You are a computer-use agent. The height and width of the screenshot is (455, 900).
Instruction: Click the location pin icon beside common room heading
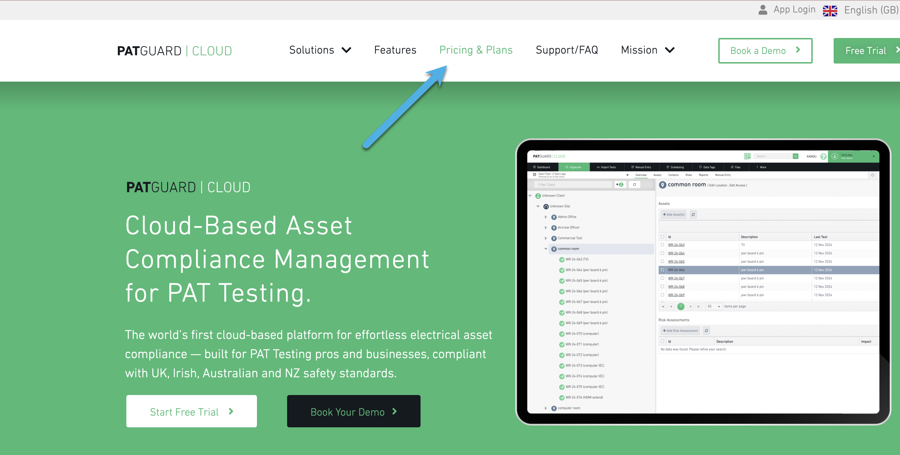tap(662, 185)
